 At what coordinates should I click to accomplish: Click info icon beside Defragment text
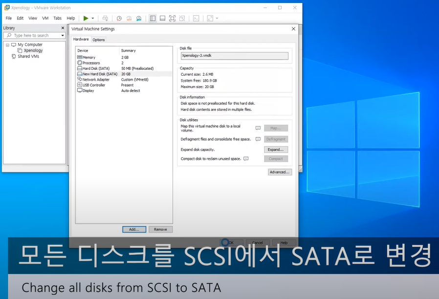(x=258, y=139)
